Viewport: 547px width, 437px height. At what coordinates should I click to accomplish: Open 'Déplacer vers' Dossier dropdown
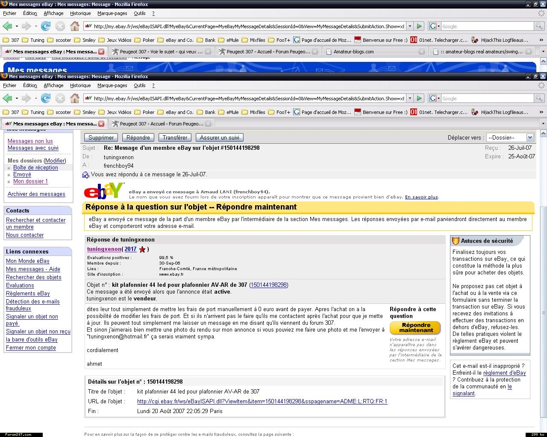point(510,137)
